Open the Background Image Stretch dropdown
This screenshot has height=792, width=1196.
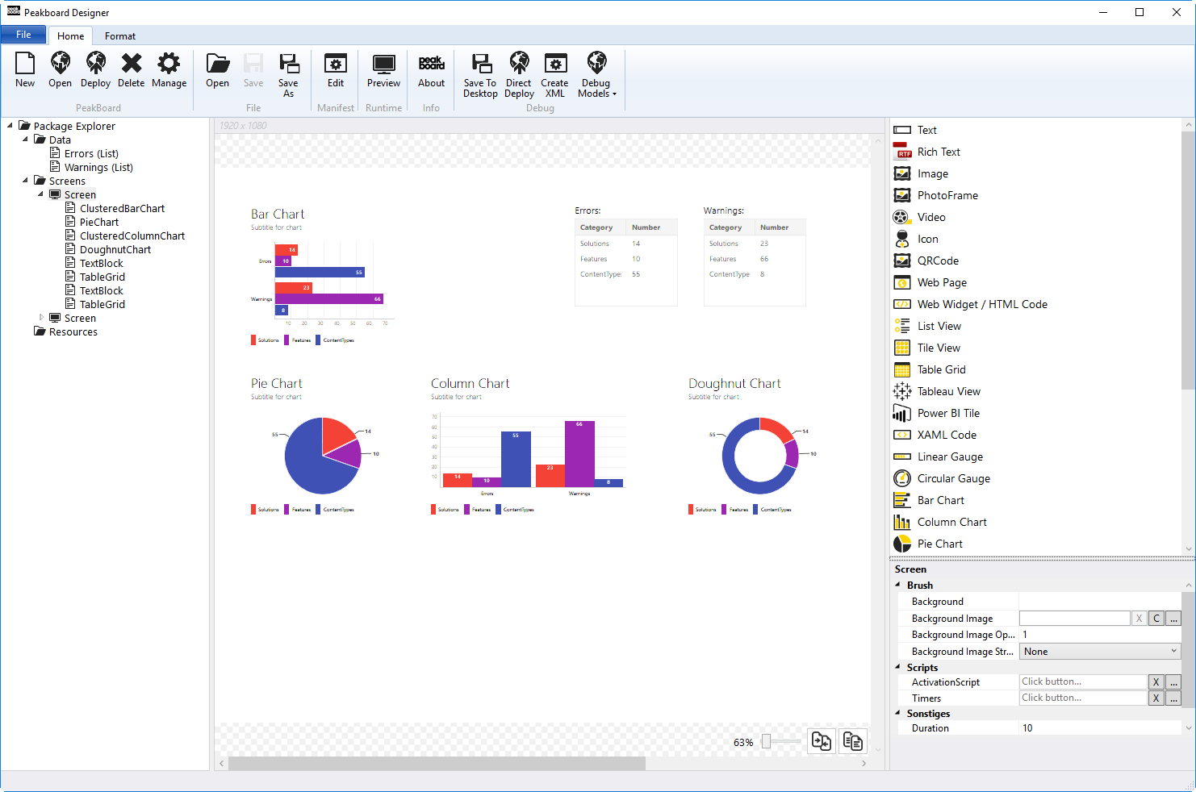click(x=1100, y=652)
